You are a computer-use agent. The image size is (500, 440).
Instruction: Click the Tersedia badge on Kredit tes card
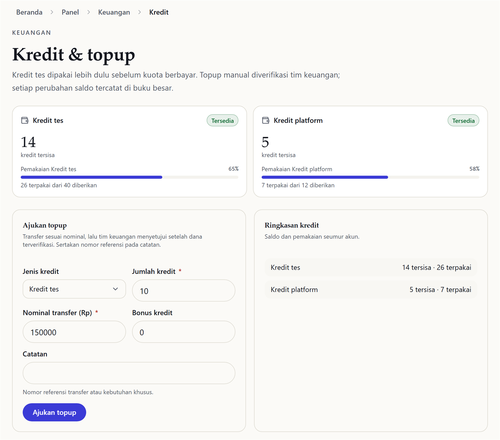coord(223,121)
